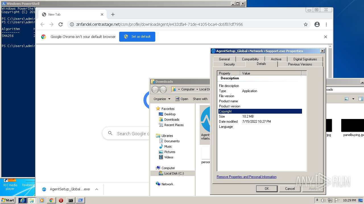Select the Details tab
This screenshot has width=364, height=204.
261,64
